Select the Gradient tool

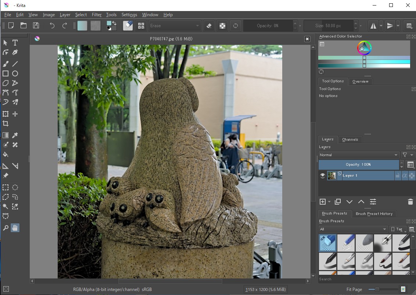click(x=6, y=135)
